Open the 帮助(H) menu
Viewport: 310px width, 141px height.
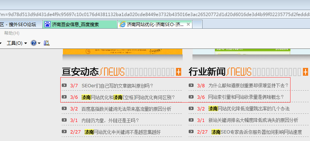click(12, 33)
